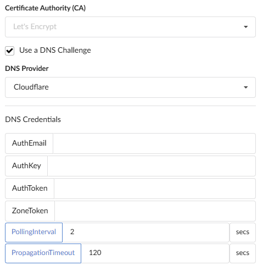This screenshot has width=263, height=271.
Task: Click the secs unit beside PollingInterval
Action: tap(243, 233)
